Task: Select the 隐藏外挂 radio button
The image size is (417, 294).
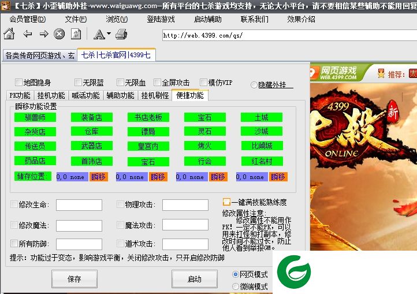Action: 254,85
